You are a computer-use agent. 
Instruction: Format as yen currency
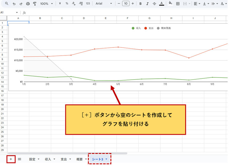point(60,3)
